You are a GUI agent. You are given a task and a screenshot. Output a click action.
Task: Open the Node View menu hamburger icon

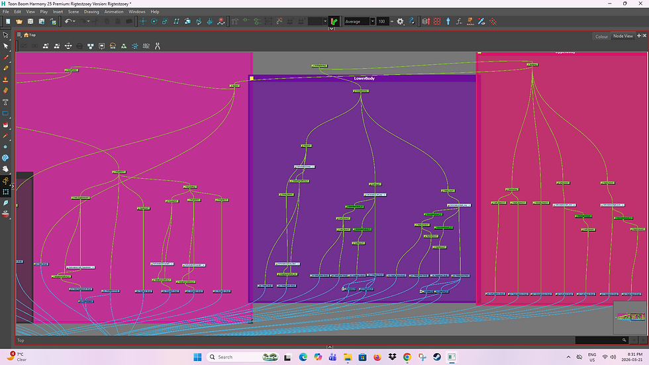click(x=19, y=35)
